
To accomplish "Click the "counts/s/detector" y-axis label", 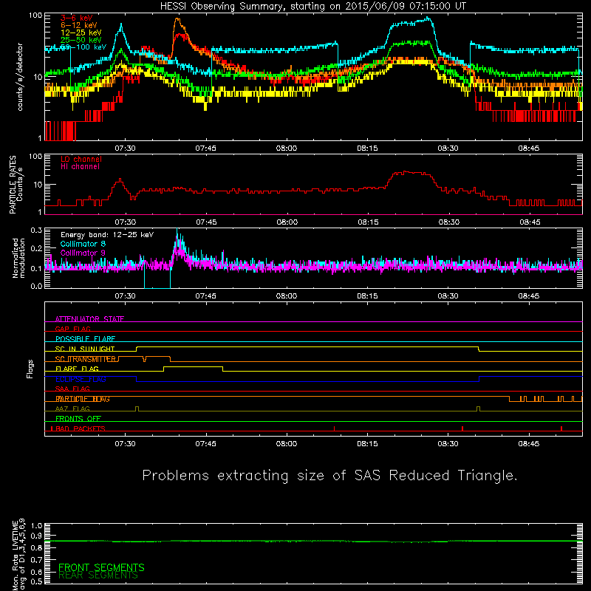I will click(20, 77).
